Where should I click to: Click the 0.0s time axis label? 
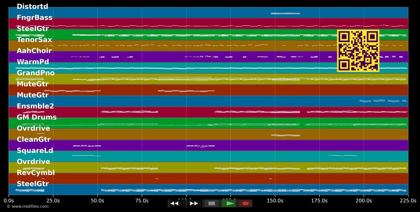coord(8,201)
